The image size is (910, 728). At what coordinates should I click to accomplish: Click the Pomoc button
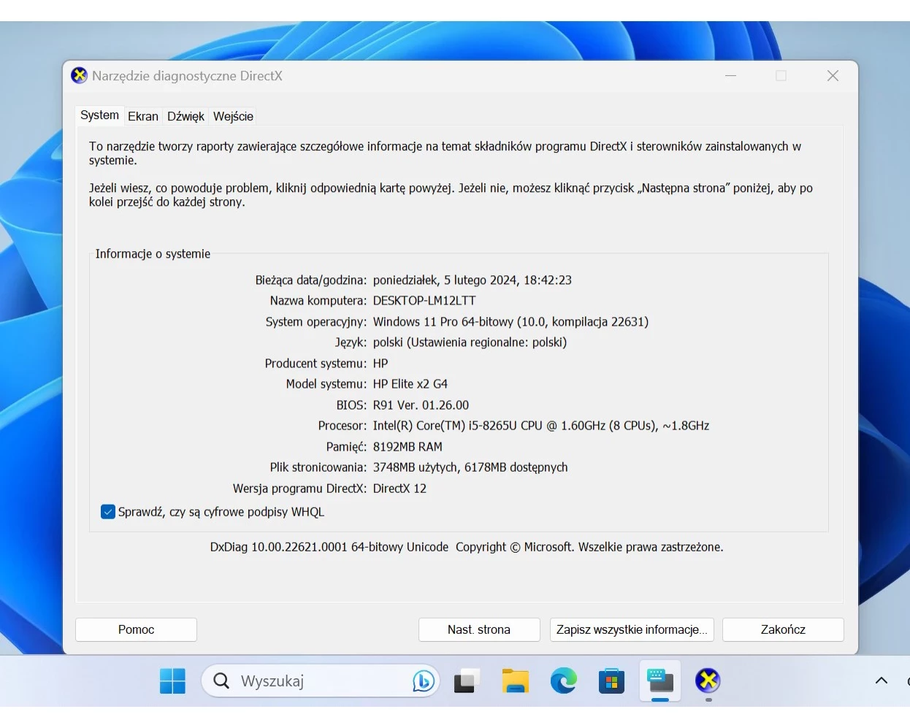tap(136, 629)
